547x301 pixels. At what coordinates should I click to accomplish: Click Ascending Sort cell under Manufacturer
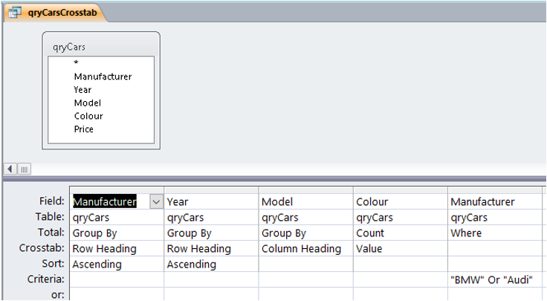[x=117, y=264]
